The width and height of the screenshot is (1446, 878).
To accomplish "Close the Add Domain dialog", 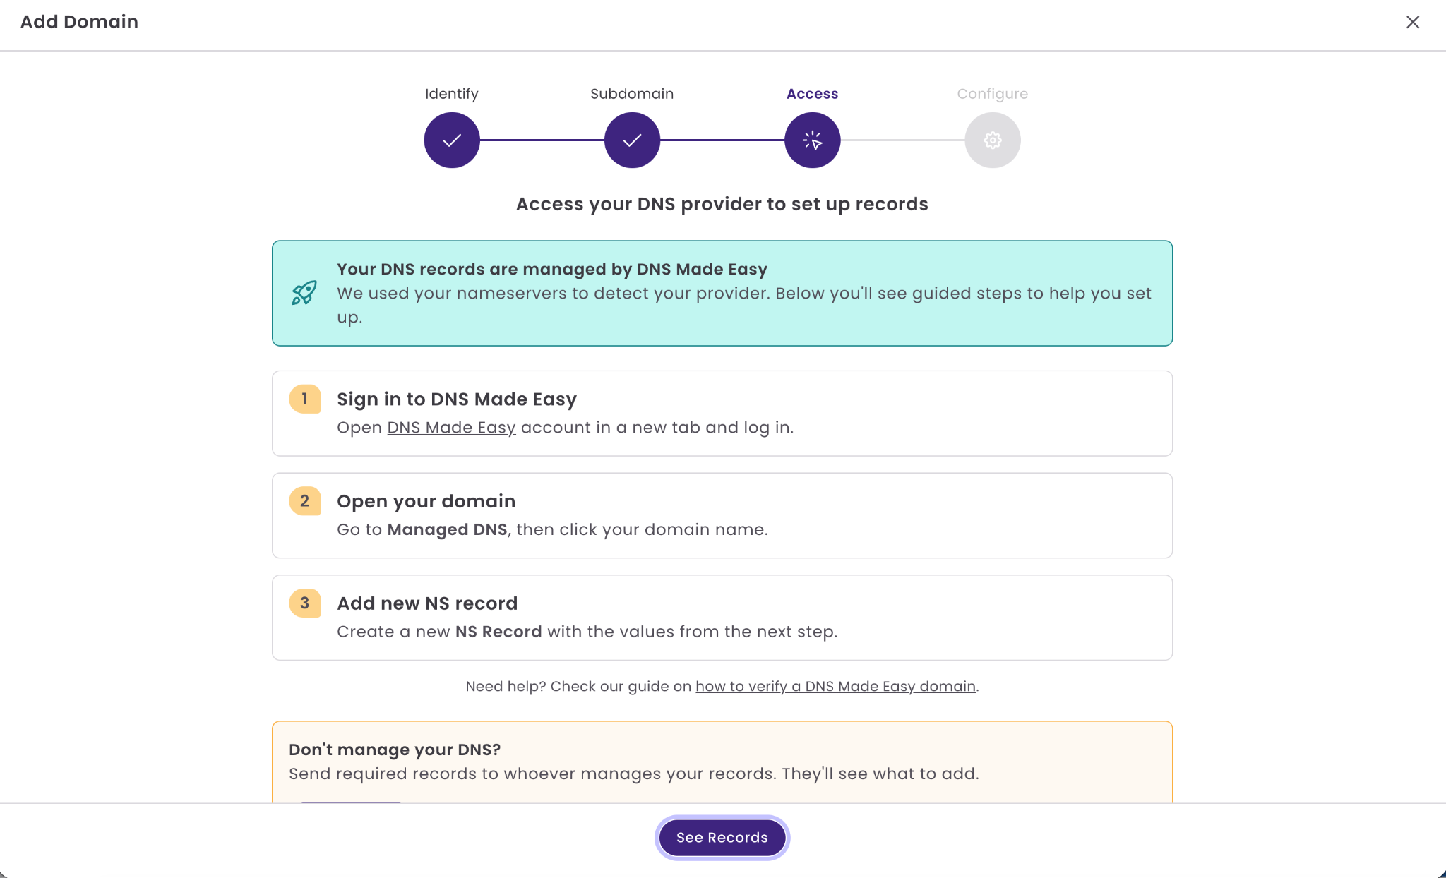I will coord(1413,22).
